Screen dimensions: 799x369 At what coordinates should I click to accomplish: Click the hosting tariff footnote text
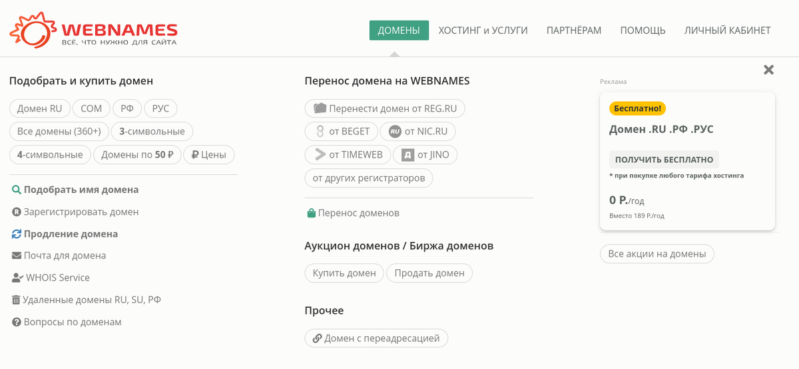pos(676,176)
